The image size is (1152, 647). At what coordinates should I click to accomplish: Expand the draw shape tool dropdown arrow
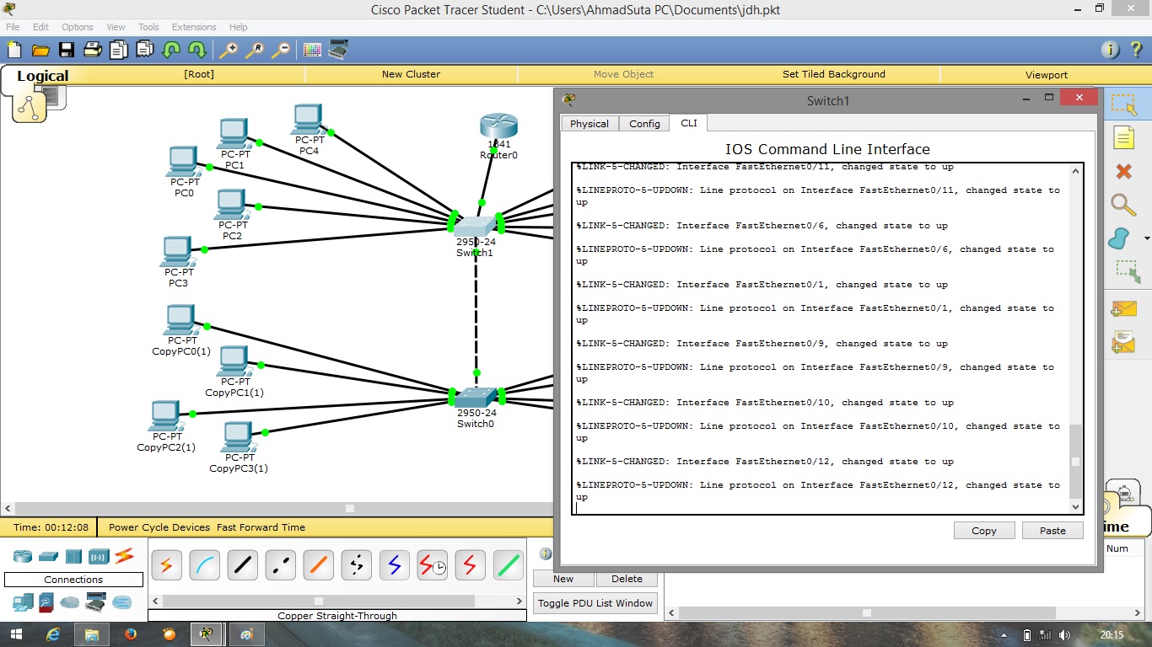[x=1145, y=239]
